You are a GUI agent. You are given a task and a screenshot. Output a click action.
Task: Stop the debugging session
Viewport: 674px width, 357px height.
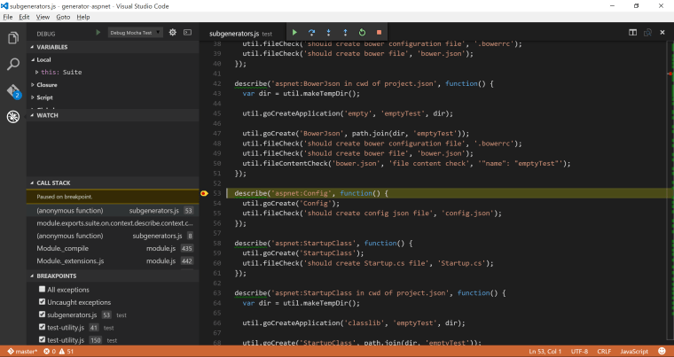point(379,32)
